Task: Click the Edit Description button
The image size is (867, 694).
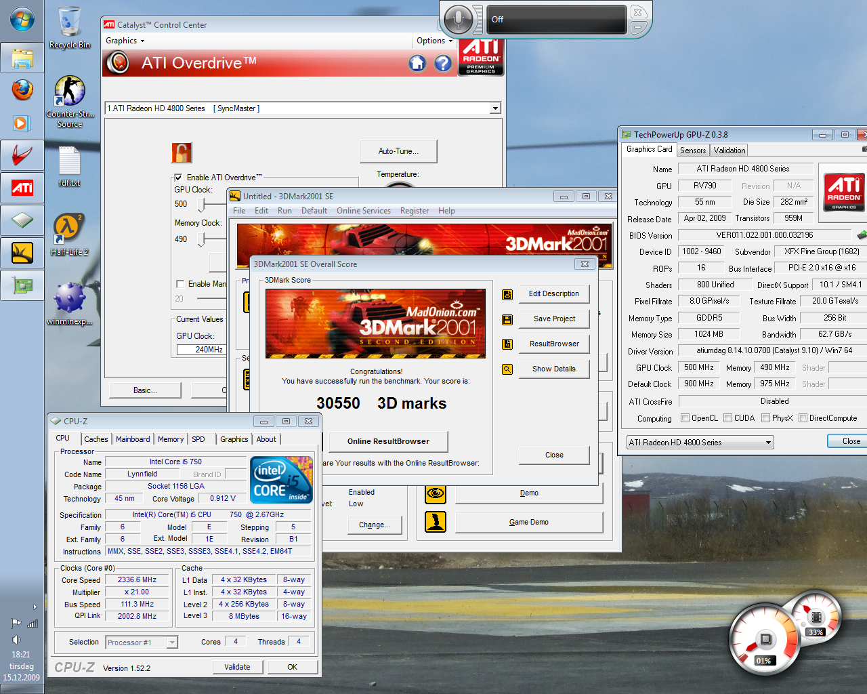Action: click(554, 293)
